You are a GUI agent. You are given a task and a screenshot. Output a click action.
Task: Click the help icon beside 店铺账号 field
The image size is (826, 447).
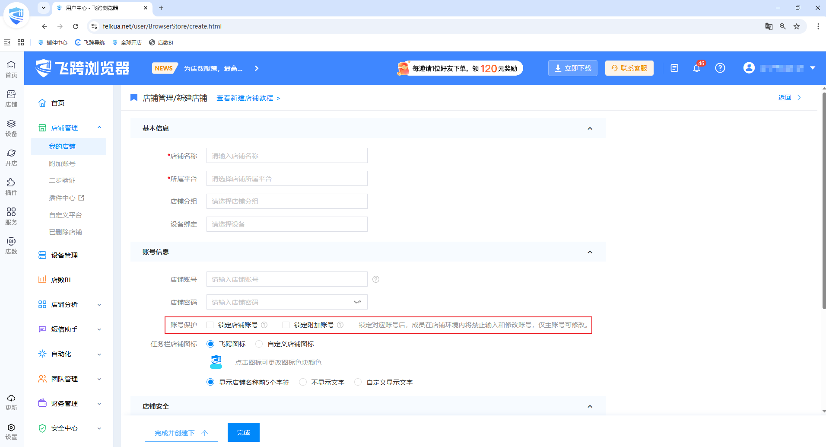(376, 279)
